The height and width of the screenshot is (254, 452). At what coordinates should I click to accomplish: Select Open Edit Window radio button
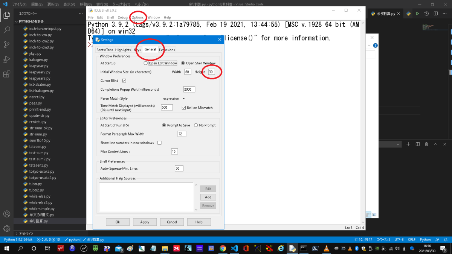coord(145,63)
